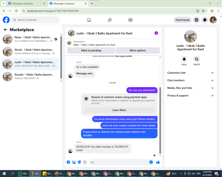Image resolution: width=222 pixels, height=177 pixels.
Task: Open the Chrome profile icon
Action: pyautogui.click(x=212, y=11)
